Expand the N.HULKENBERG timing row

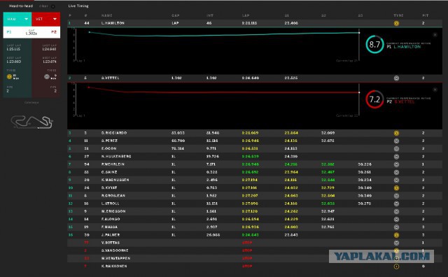tap(255, 157)
